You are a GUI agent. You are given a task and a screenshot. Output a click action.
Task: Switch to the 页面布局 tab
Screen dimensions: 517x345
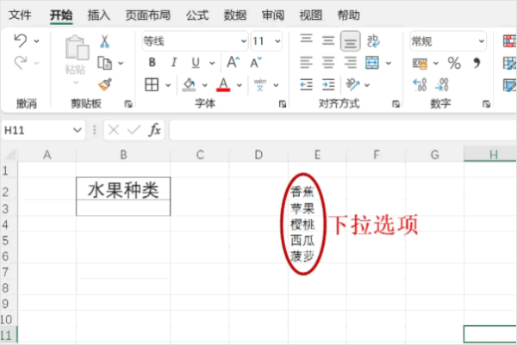(x=147, y=15)
